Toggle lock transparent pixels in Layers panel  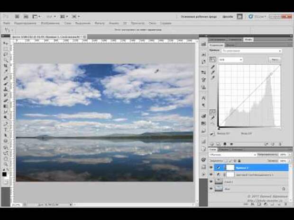click(x=226, y=161)
